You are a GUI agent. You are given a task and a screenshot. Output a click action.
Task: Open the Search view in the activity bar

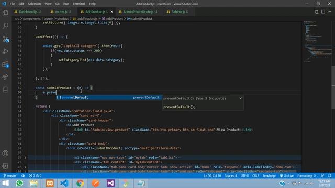pyautogui.click(x=5, y=26)
